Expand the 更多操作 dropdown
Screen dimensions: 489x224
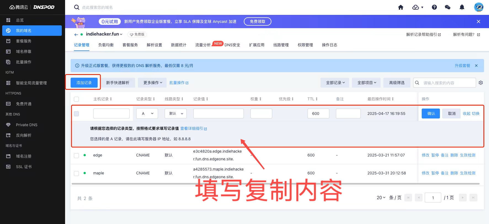click(x=153, y=83)
